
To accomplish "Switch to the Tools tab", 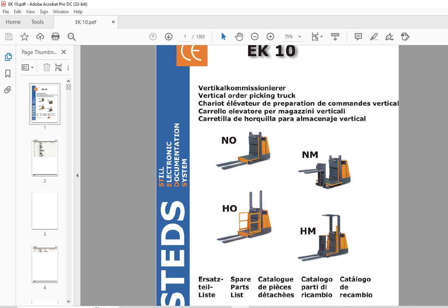I will (x=37, y=22).
